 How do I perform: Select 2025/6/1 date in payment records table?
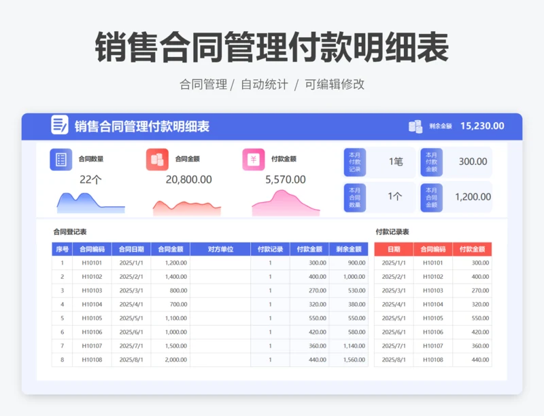pos(394,332)
